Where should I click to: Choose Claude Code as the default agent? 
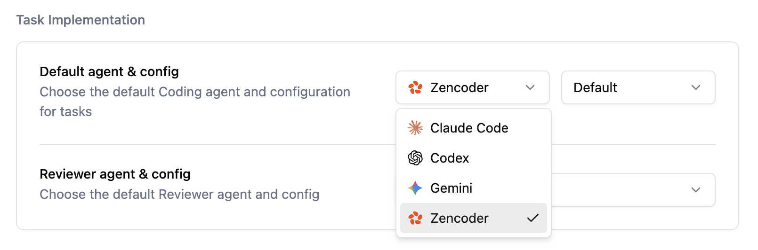click(469, 128)
